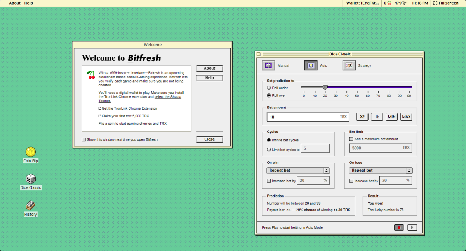This screenshot has width=466, height=251.
Task: Click "The lucky number is 78" text
Action: tap(386, 210)
